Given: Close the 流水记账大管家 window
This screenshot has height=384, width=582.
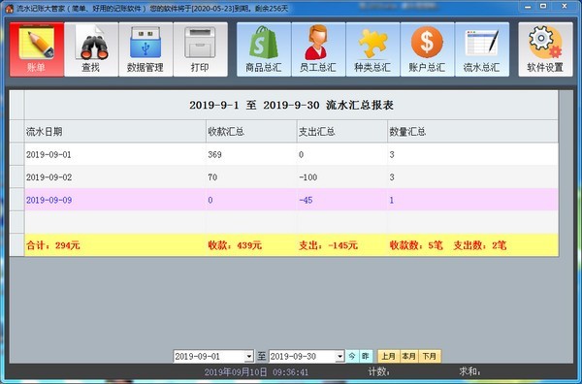Looking at the screenshot, I should 565,7.
